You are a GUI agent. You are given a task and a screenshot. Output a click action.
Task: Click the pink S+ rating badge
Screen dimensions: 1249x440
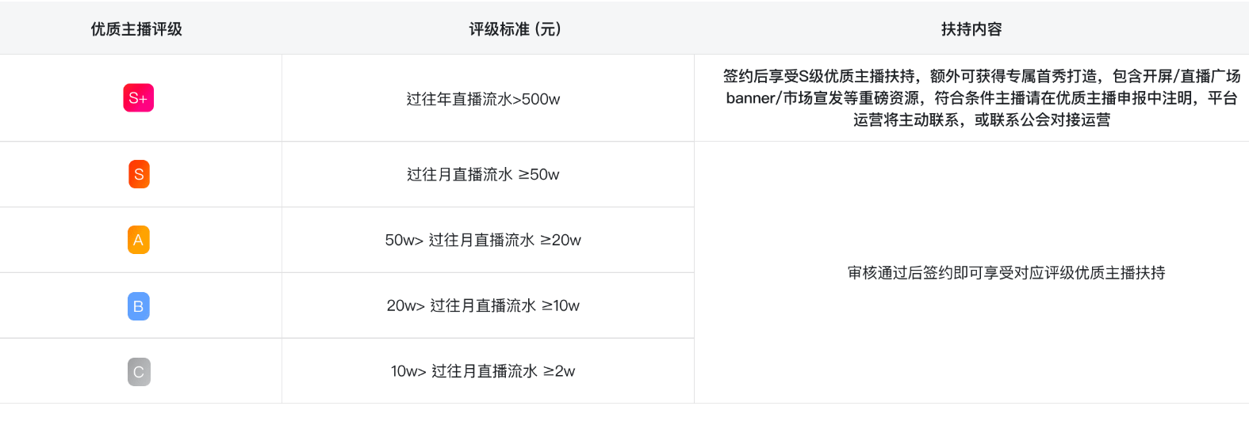[x=138, y=98]
